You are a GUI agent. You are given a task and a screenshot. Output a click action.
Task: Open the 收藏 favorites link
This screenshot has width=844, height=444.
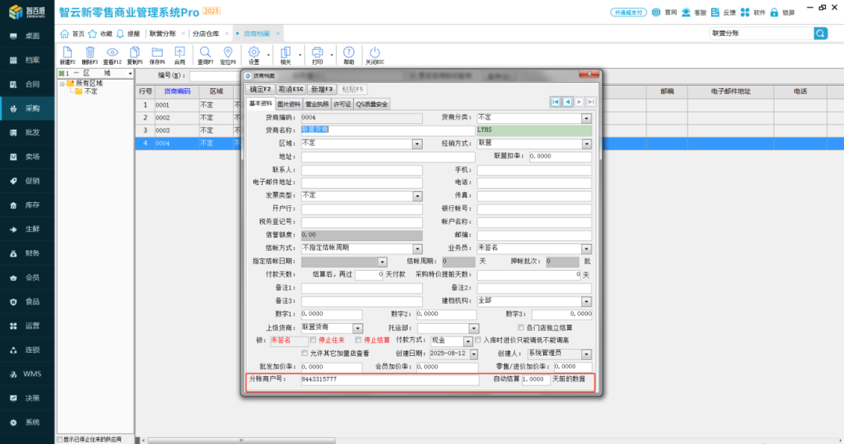tap(101, 34)
